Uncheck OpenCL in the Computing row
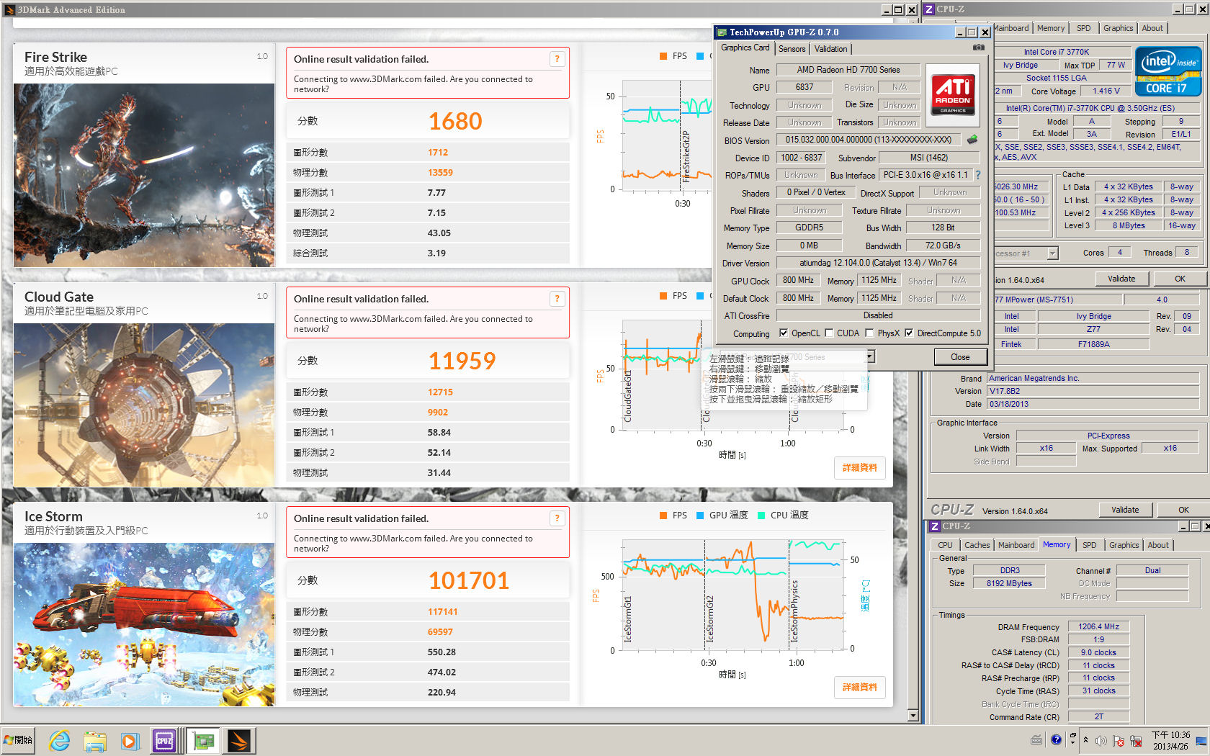This screenshot has height=756, width=1210. (784, 333)
